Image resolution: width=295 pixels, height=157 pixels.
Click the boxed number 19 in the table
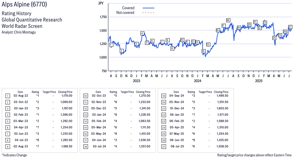[x=164, y=96]
